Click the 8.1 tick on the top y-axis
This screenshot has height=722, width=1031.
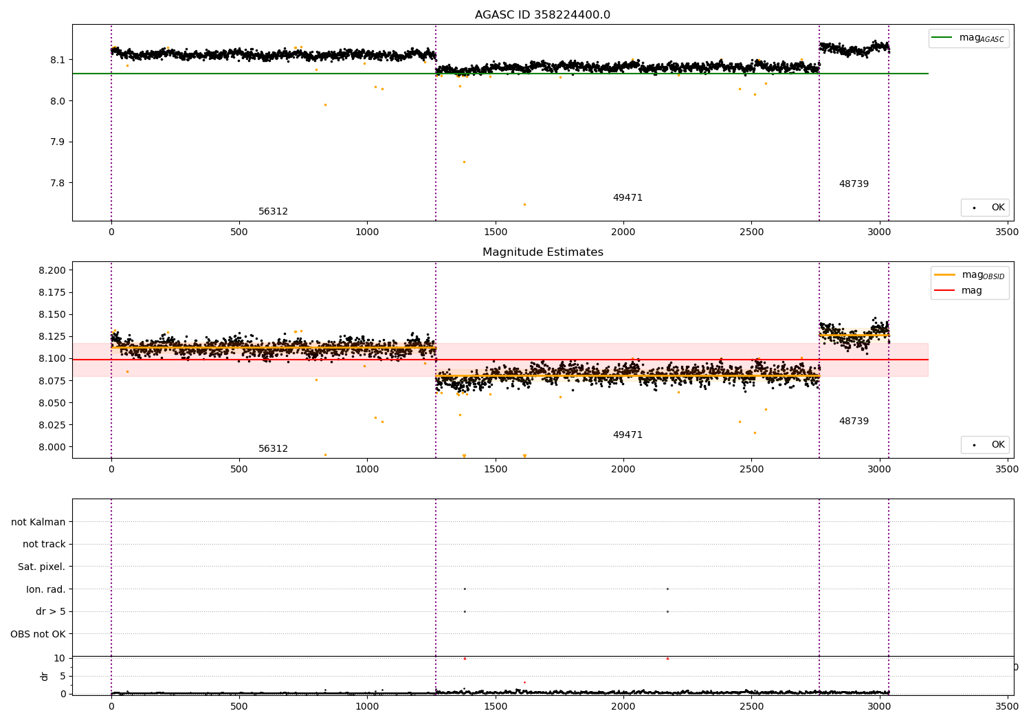coord(58,60)
